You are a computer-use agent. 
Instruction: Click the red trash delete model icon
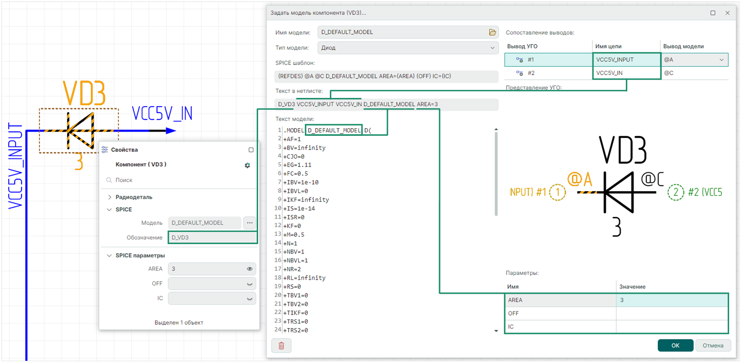click(281, 346)
